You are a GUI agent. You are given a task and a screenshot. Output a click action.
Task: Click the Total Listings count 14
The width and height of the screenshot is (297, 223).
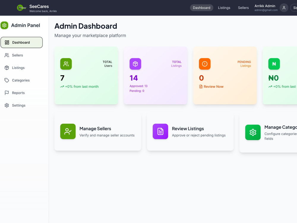[134, 78]
